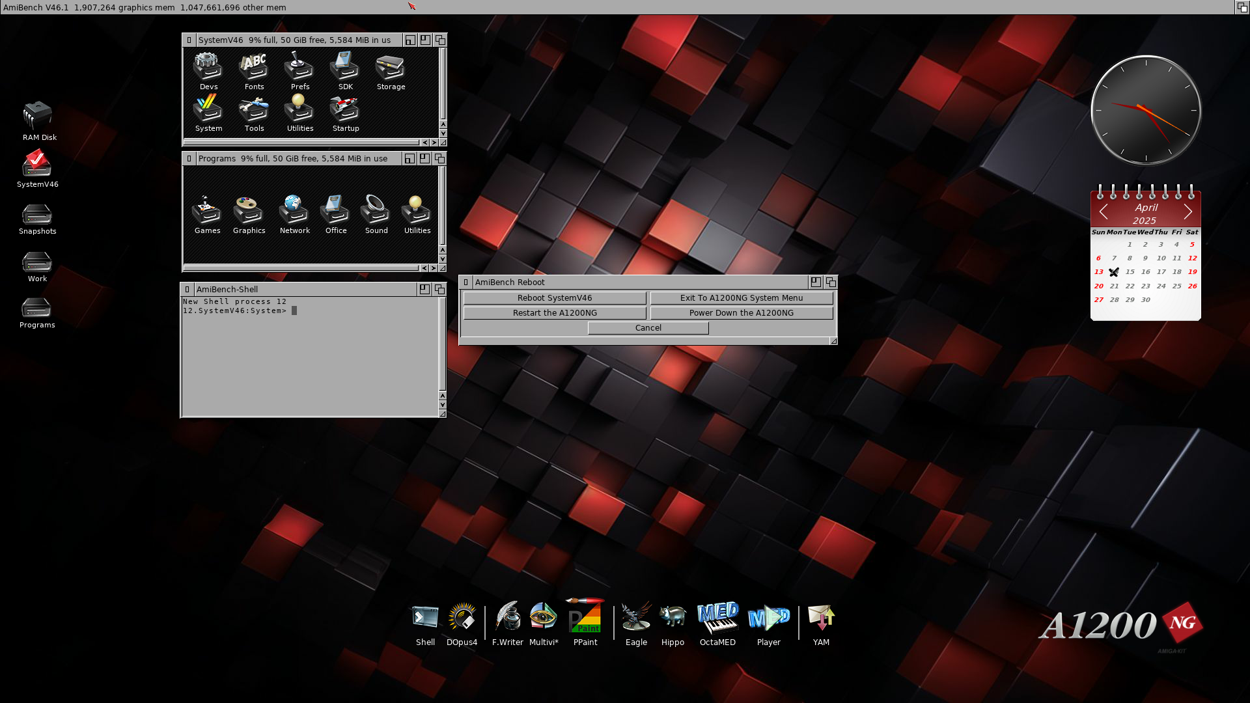Select April 22 in the calendar
Screen dimensions: 1250x703
pyautogui.click(x=1130, y=286)
